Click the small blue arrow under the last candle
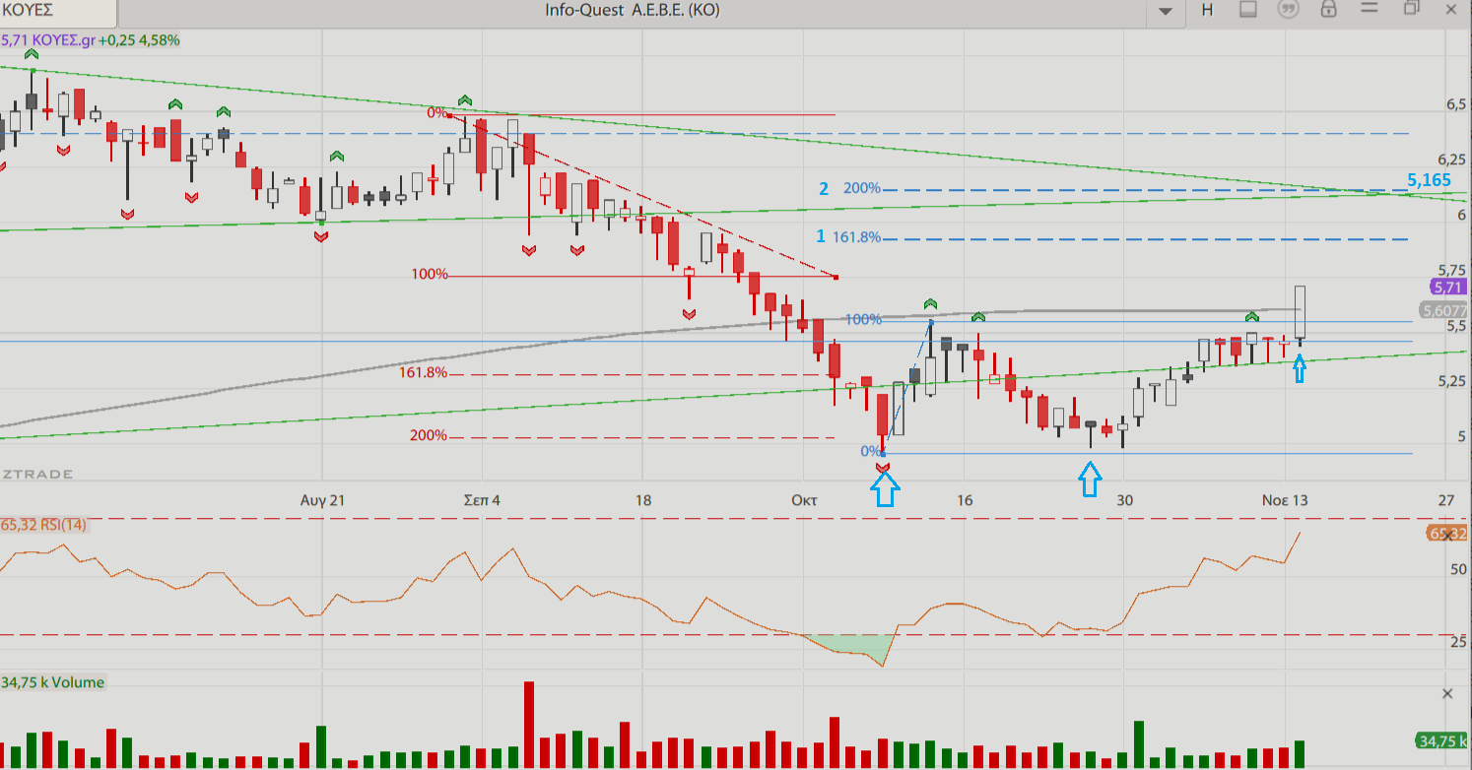This screenshot has height=770, width=1472. (1300, 369)
